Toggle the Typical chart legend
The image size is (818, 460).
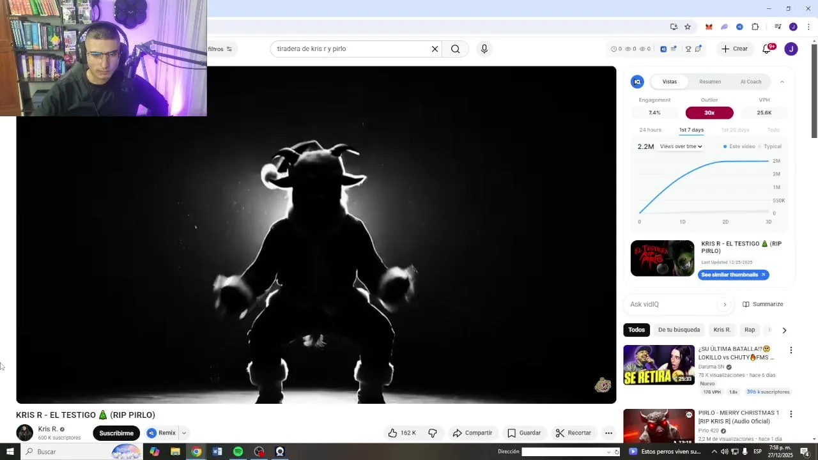click(x=770, y=147)
